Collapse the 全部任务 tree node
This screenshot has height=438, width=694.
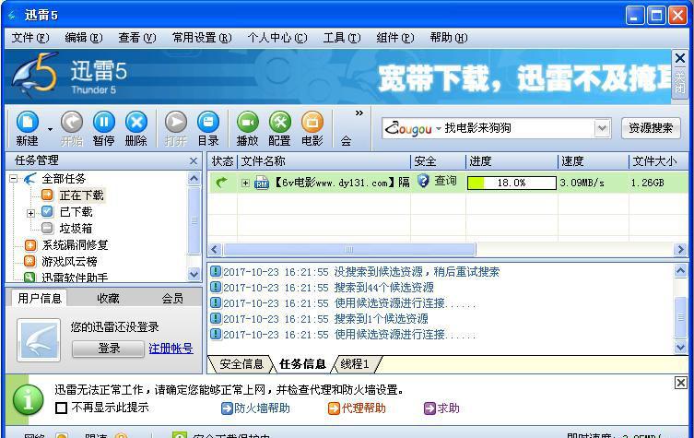[x=13, y=179]
